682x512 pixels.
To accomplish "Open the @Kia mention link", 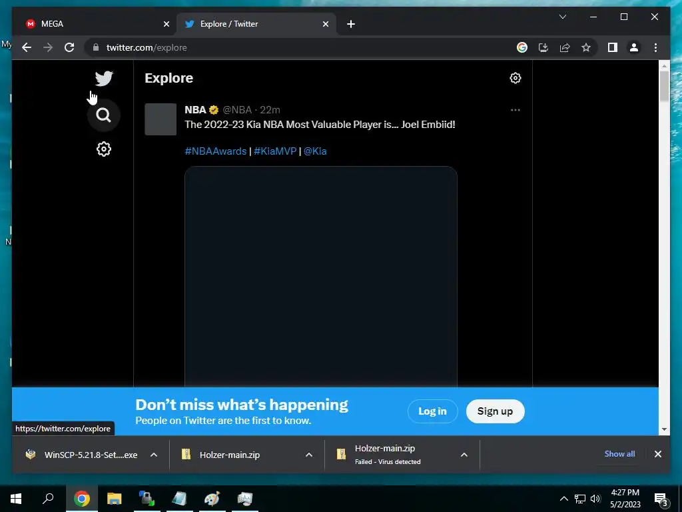I will pos(315,151).
